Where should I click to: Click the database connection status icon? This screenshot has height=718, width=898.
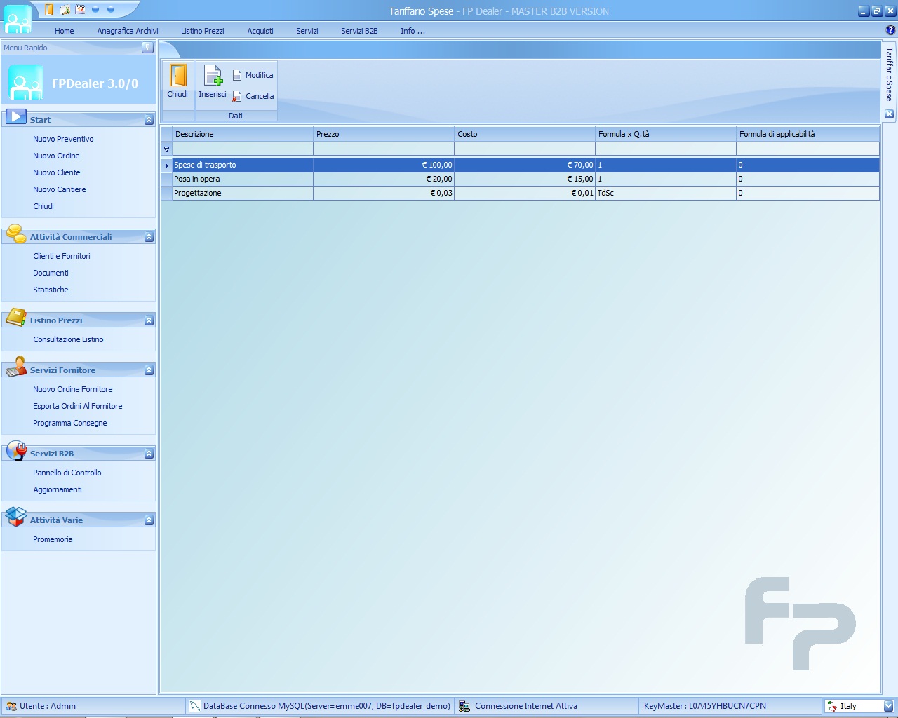click(x=195, y=706)
